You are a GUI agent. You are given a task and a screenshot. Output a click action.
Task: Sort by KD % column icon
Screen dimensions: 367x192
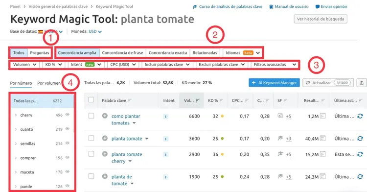221,100
